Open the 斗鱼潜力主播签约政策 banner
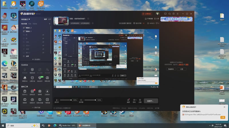Image resolution: width=229 pixels, height=128 pixels. (x=176, y=19)
